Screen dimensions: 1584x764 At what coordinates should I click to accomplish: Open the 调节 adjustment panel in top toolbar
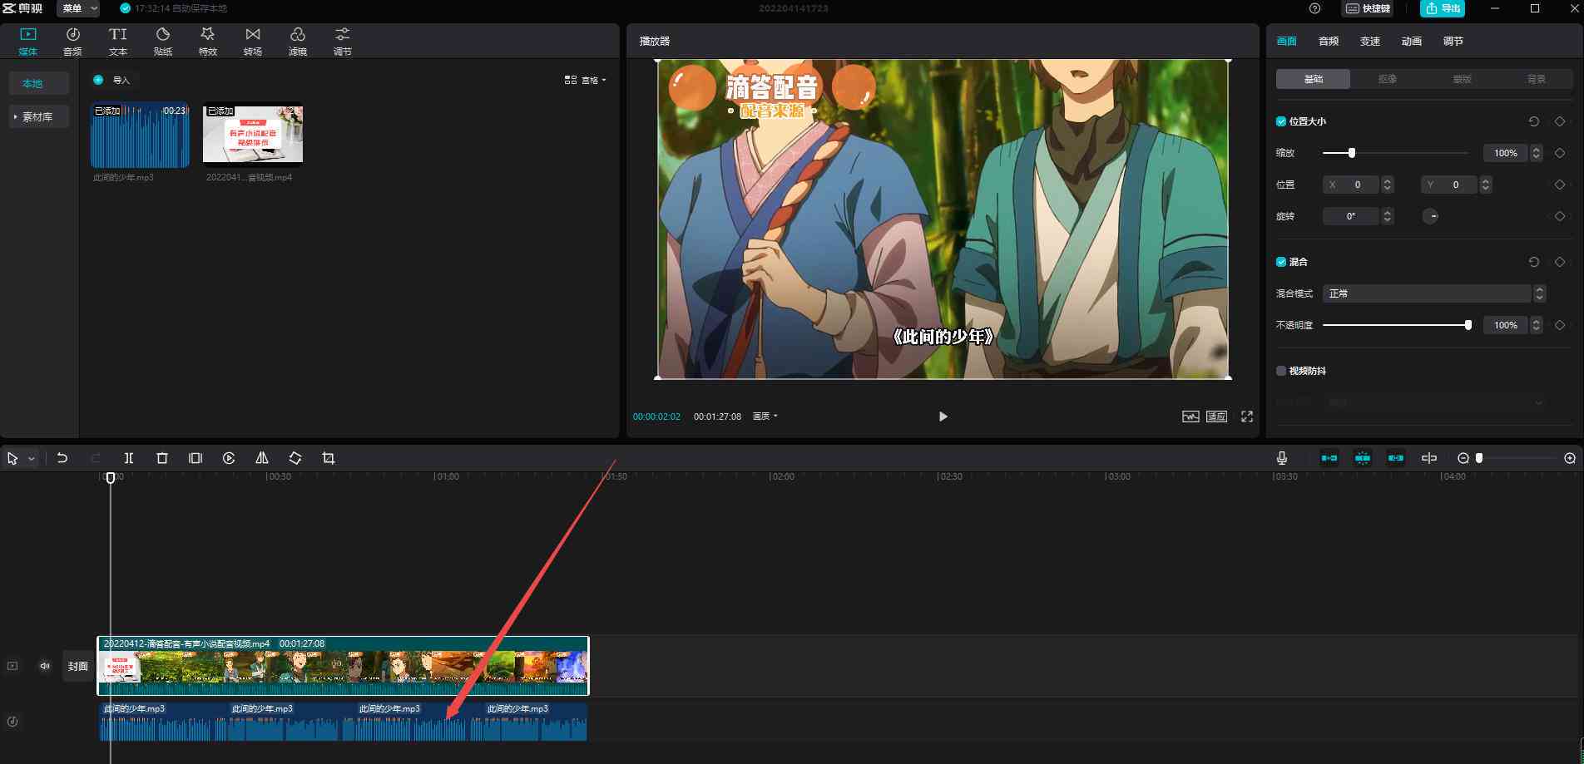tap(342, 41)
